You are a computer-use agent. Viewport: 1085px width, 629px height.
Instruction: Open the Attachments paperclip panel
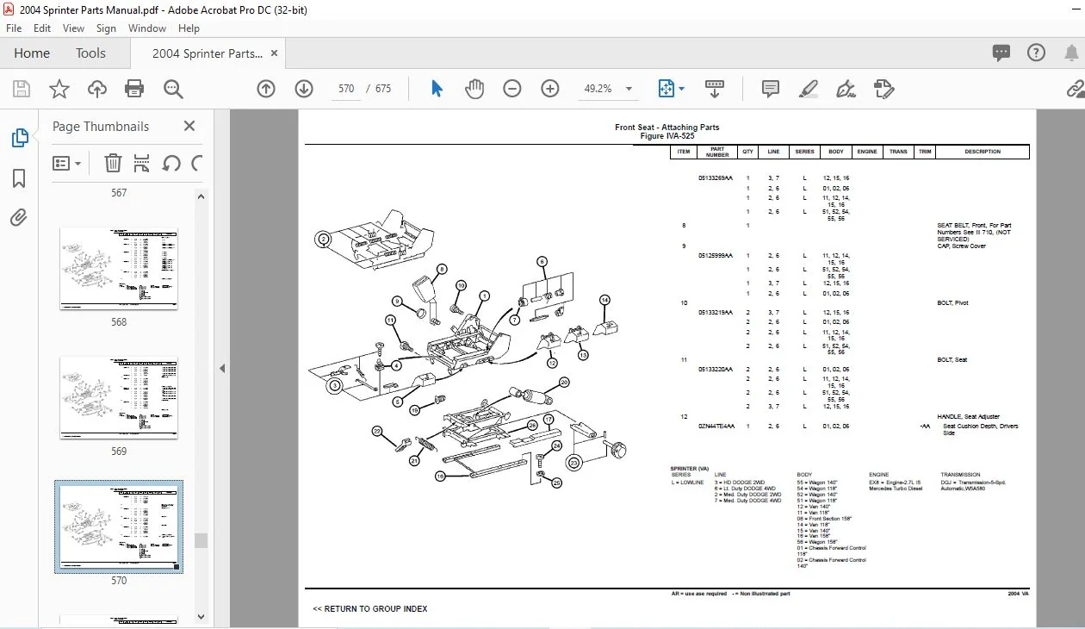[19, 217]
